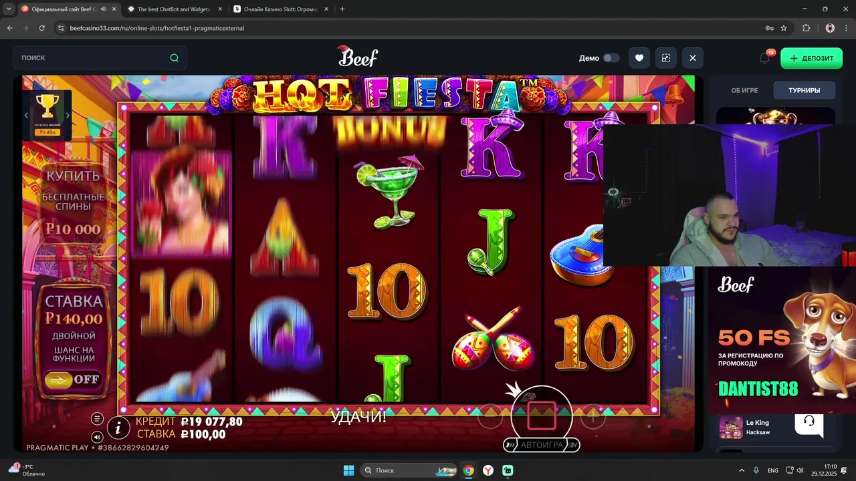The image size is (856, 481).
Task: Buy free spins for ₽10 000
Action: 73,202
